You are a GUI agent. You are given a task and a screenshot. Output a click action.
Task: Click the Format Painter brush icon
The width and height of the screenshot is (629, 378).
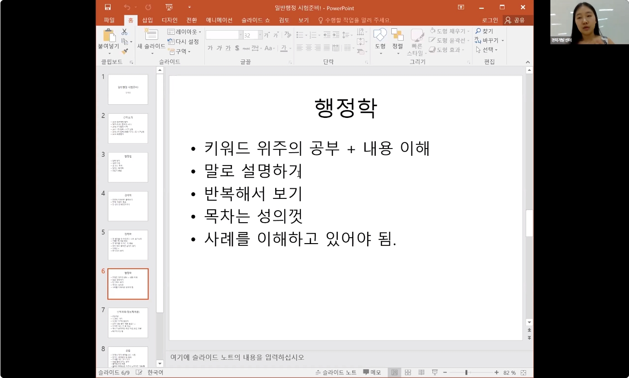click(x=124, y=51)
